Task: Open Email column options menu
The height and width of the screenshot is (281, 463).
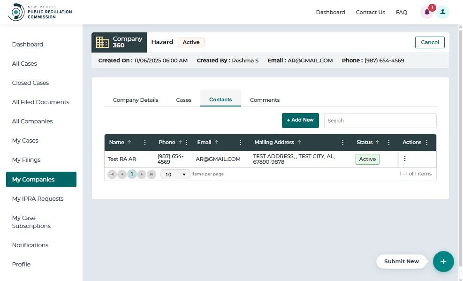Action: [240, 143]
